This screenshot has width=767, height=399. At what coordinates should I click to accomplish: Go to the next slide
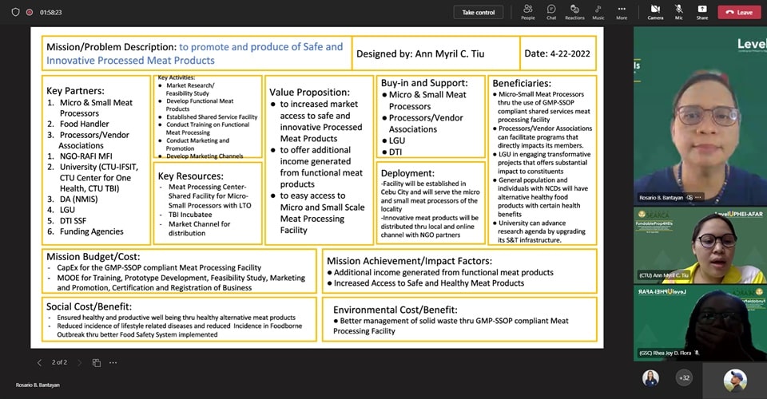pyautogui.click(x=80, y=362)
